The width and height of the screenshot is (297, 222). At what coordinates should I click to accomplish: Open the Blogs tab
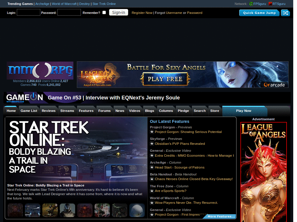150,111
